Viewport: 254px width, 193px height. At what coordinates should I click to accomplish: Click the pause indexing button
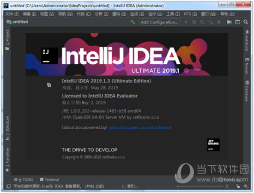(227, 187)
